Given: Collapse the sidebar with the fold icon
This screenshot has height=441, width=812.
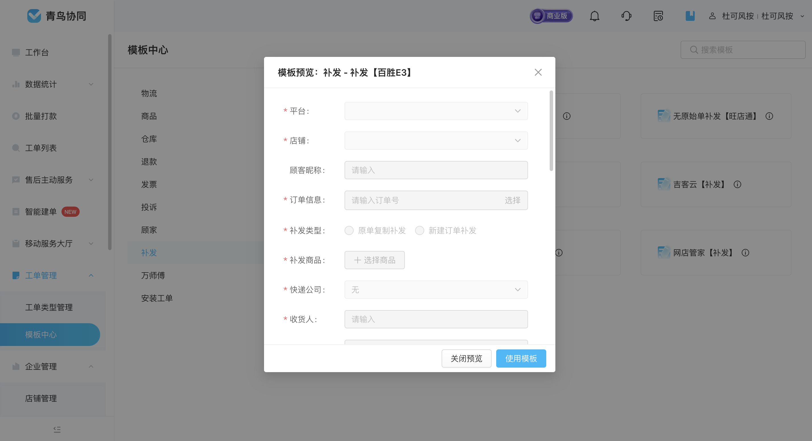Looking at the screenshot, I should (57, 429).
